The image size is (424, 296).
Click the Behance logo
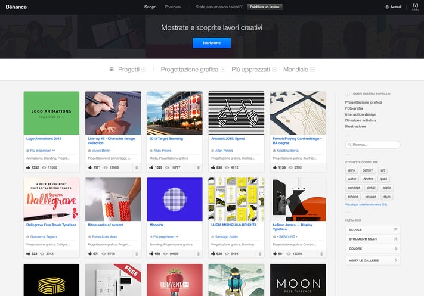[x=16, y=7]
